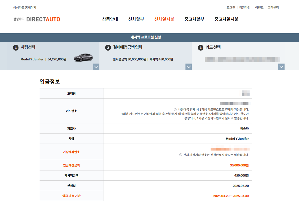Screen dimensions: 299x206
Task: Click the 테슬라 manufacturer value
Action: 244,129
